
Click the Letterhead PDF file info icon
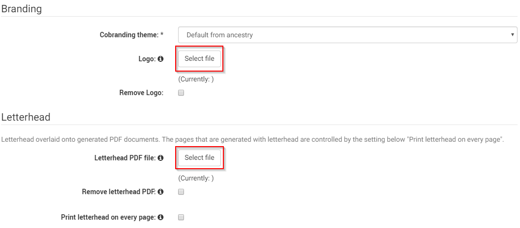(160, 158)
